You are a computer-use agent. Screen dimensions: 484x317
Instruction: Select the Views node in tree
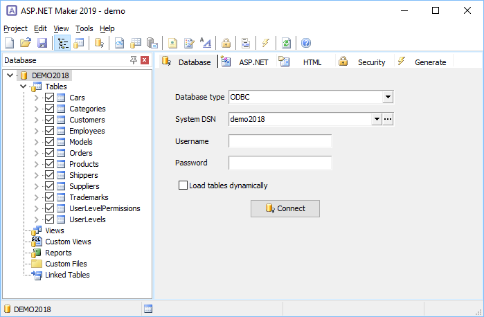[54, 230]
